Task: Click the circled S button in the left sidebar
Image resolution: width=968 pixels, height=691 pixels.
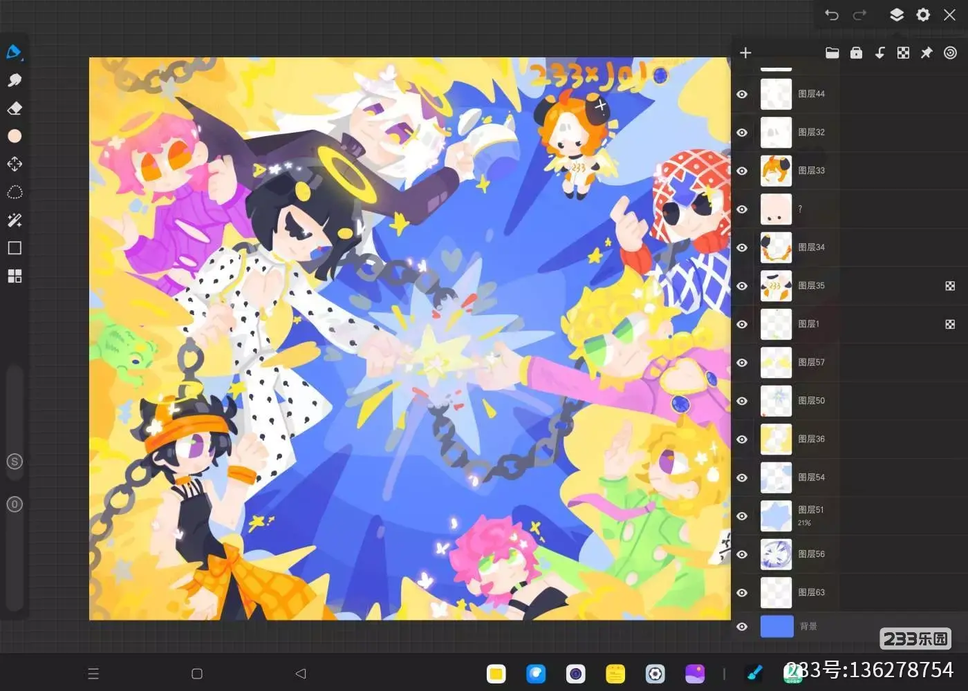Action: point(15,462)
